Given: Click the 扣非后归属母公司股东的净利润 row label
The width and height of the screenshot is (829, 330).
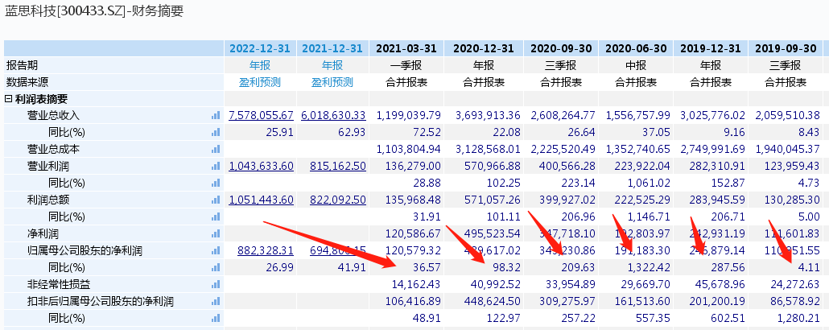Looking at the screenshot, I should [x=101, y=302].
